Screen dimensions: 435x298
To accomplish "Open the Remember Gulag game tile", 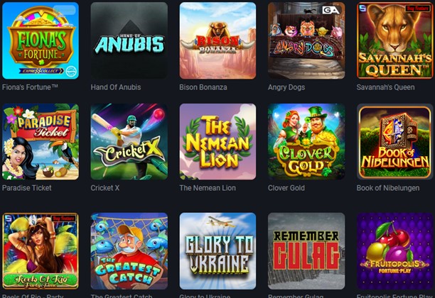I will (x=306, y=251).
